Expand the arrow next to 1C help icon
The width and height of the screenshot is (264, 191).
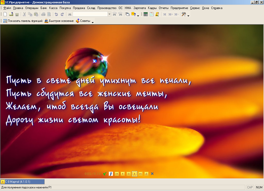pos(138,16)
